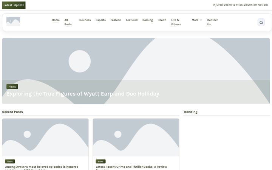This screenshot has height=170, width=272.
Task: Open the All Posts menu item
Action: pos(68,22)
